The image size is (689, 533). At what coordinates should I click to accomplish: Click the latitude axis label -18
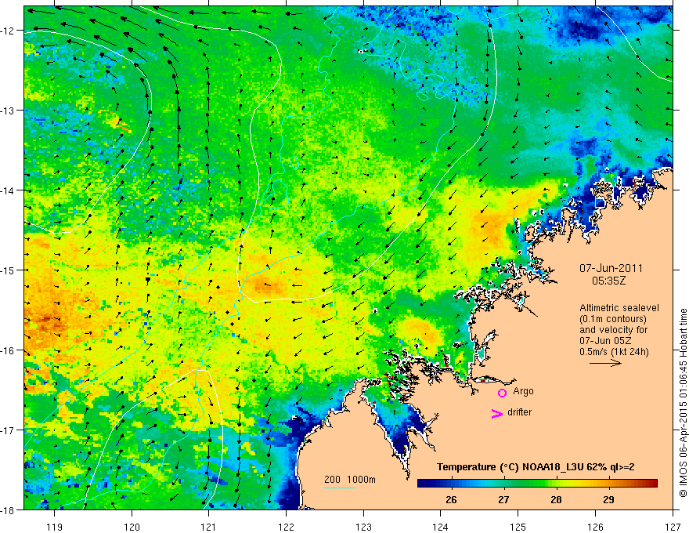coord(8,509)
